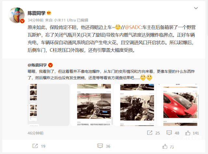Open 陈震同学 username link

click(x=36, y=13)
